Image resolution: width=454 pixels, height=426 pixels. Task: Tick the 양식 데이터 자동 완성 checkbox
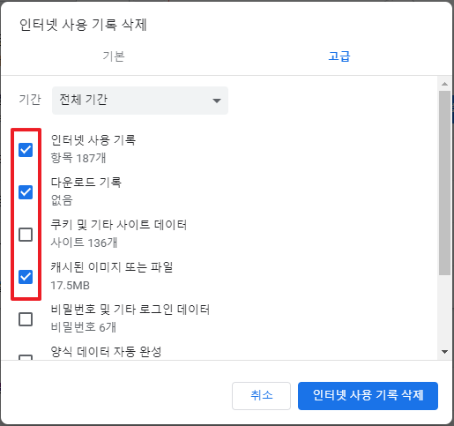tap(26, 357)
